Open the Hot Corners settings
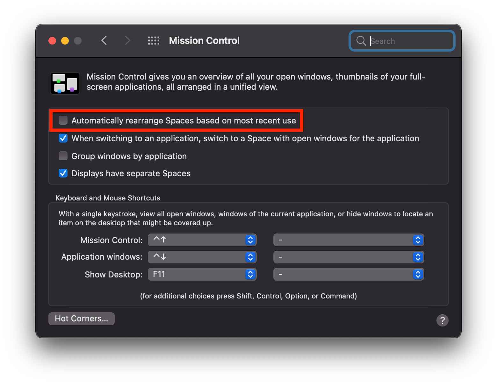 (82, 318)
